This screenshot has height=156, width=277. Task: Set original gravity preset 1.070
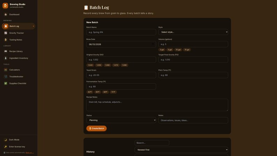pyautogui.click(x=116, y=65)
